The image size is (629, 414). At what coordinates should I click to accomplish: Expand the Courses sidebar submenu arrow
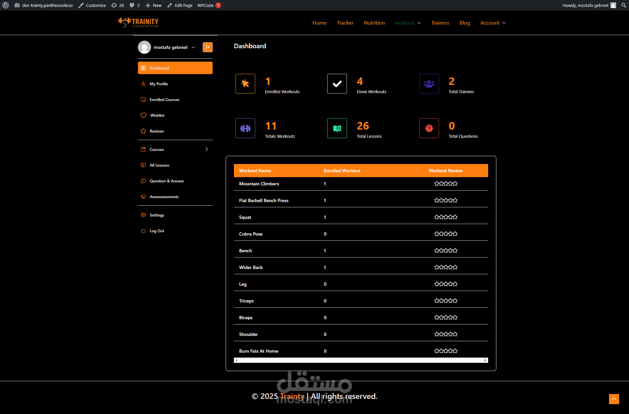coord(206,149)
